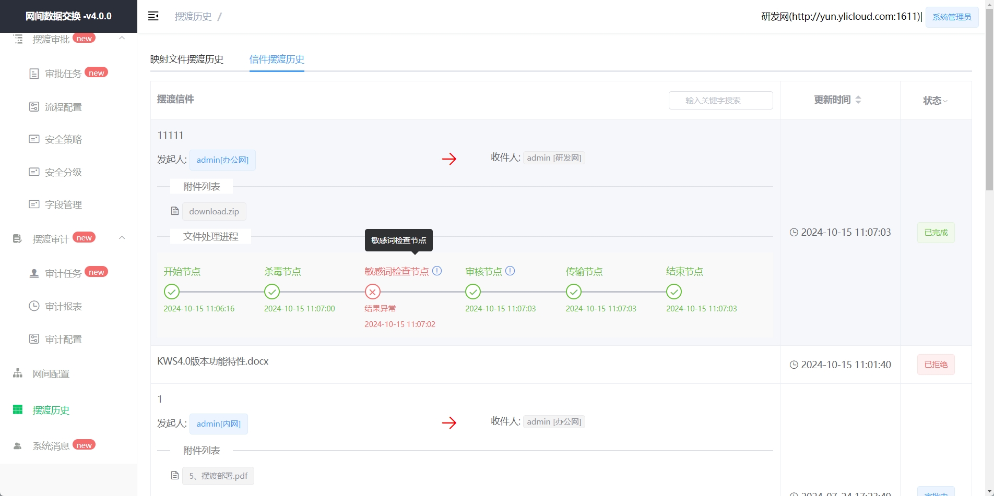Open the 状态 filter dropdown
The image size is (994, 496).
point(935,101)
